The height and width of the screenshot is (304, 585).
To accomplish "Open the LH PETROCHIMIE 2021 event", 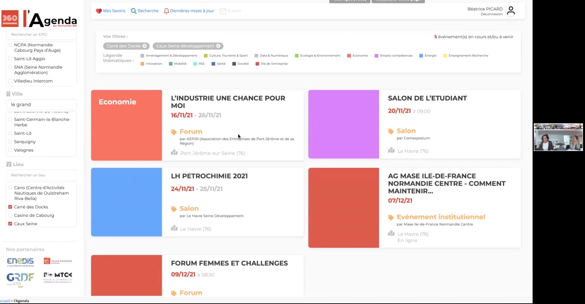I will click(x=209, y=176).
